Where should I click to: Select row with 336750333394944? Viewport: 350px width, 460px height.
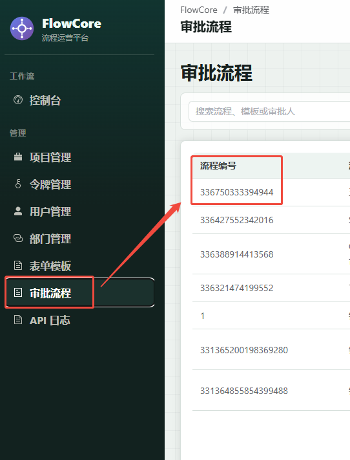click(271, 192)
